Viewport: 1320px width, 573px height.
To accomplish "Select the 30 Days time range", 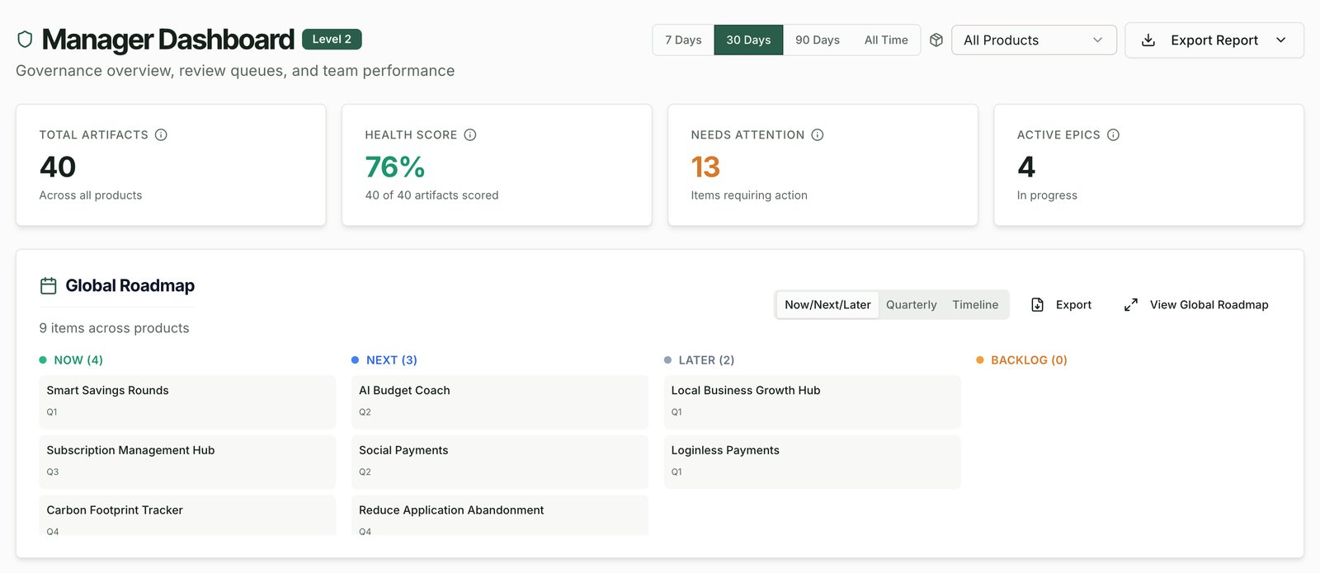I will [748, 40].
